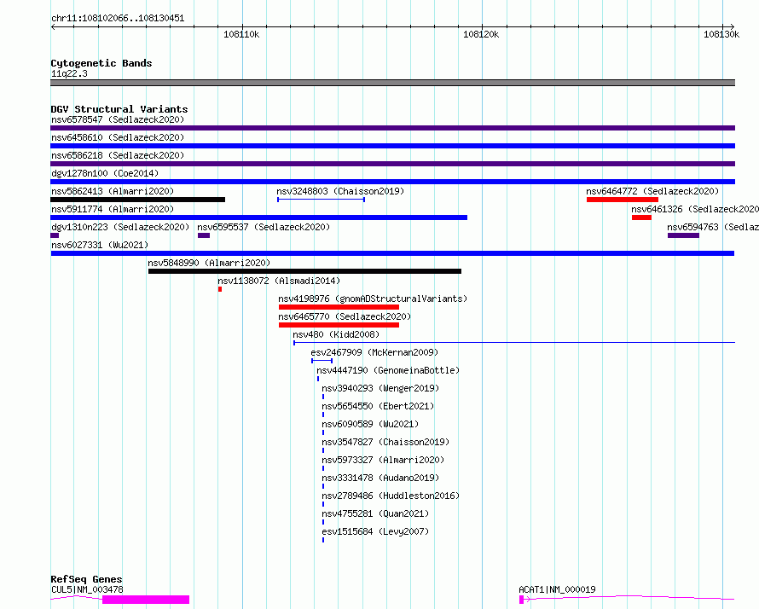Click the purple bar under nsv6586218
The image size is (759, 609).
(392, 164)
